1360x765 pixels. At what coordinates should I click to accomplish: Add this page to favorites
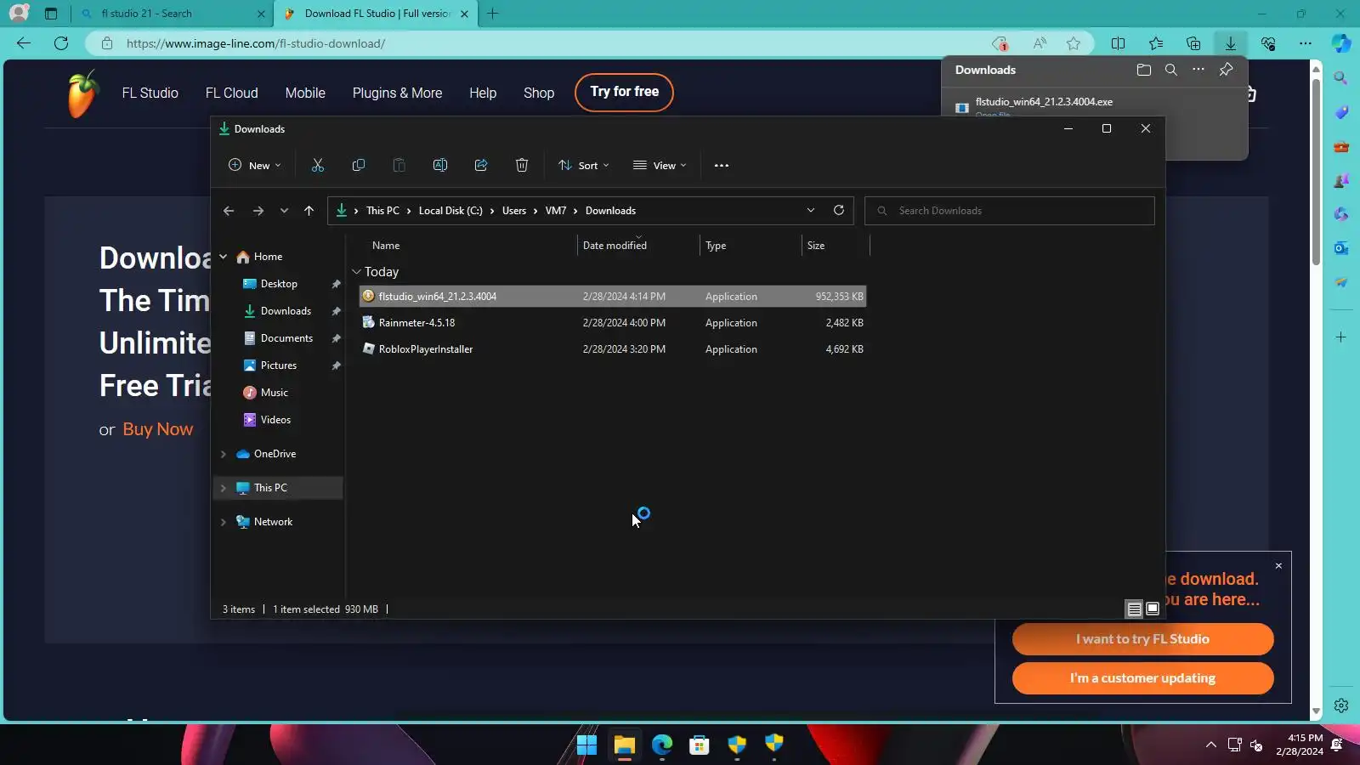click(x=1074, y=43)
